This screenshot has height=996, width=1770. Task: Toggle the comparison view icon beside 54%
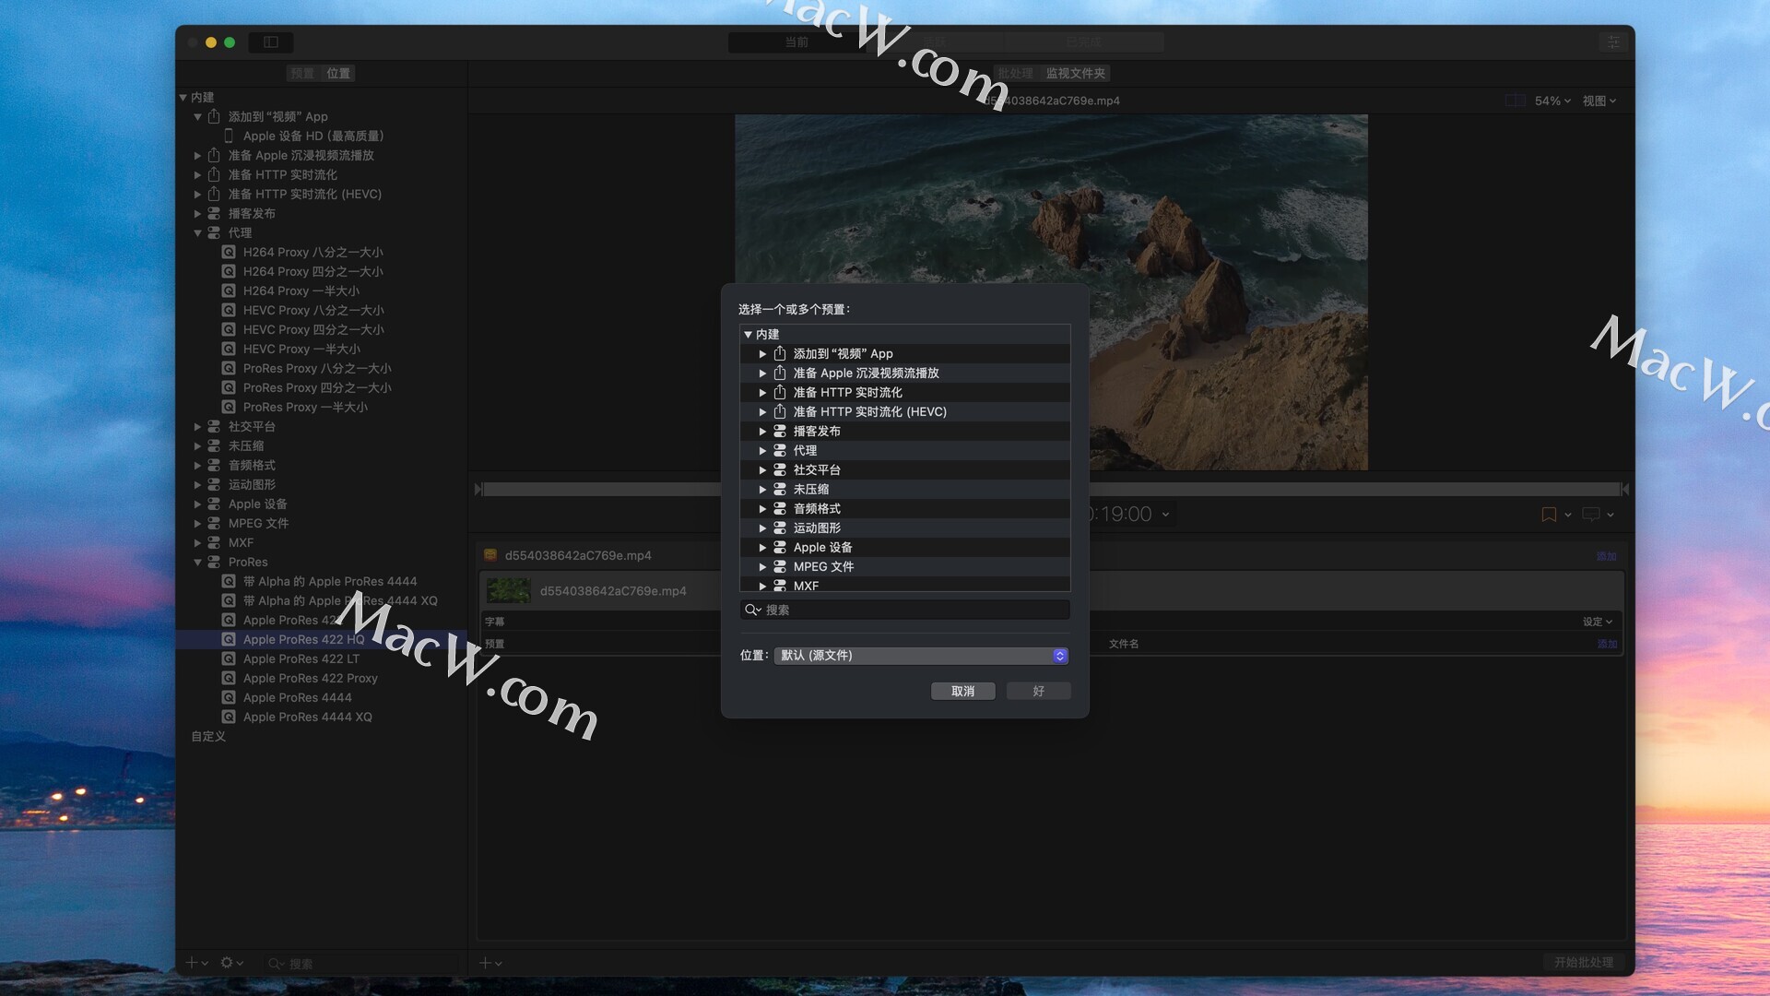coord(1515,101)
